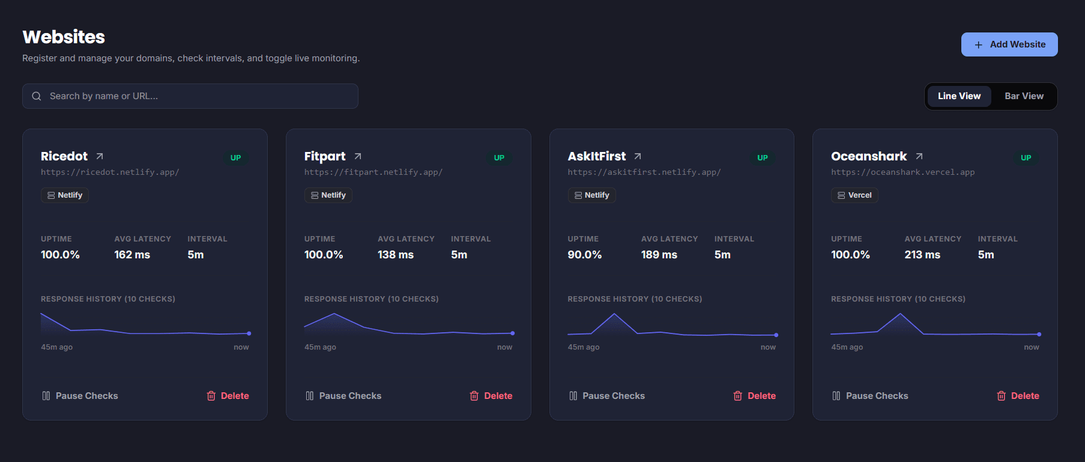Viewport: 1085px width, 462px height.
Task: Switch to Bar View
Action: tap(1024, 96)
